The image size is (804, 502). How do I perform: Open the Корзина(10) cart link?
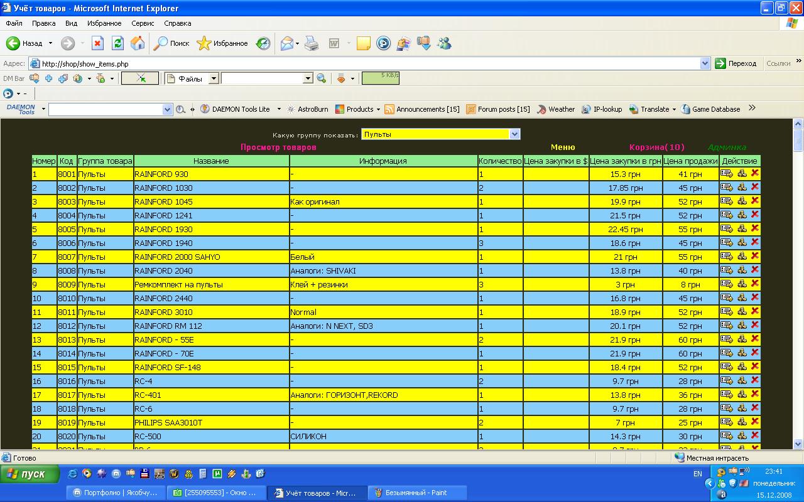click(x=656, y=147)
